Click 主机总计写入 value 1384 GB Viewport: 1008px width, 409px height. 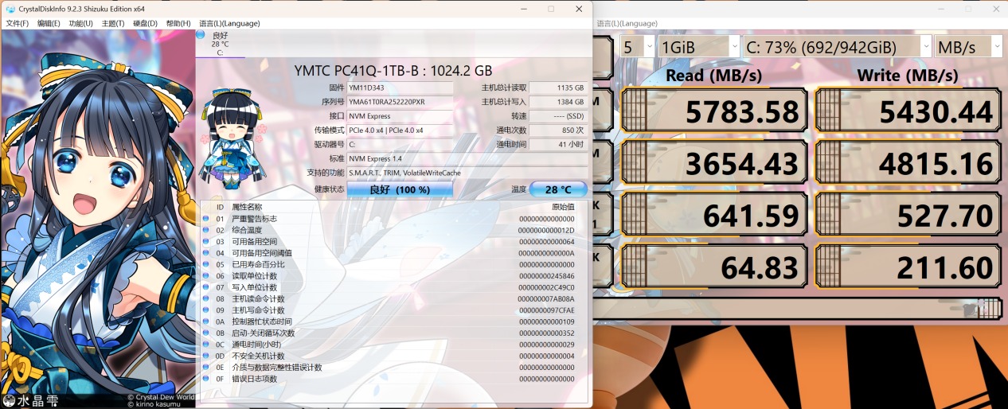coord(558,102)
